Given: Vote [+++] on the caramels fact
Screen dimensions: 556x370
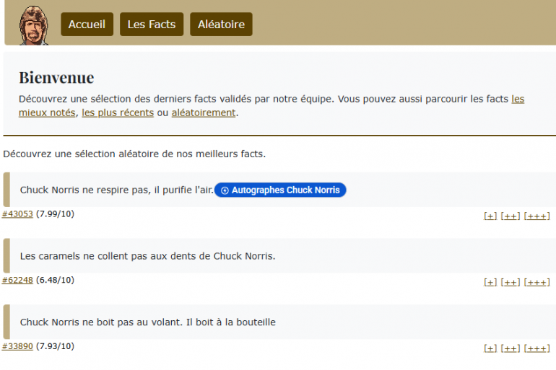Looking at the screenshot, I should pyautogui.click(x=537, y=283).
